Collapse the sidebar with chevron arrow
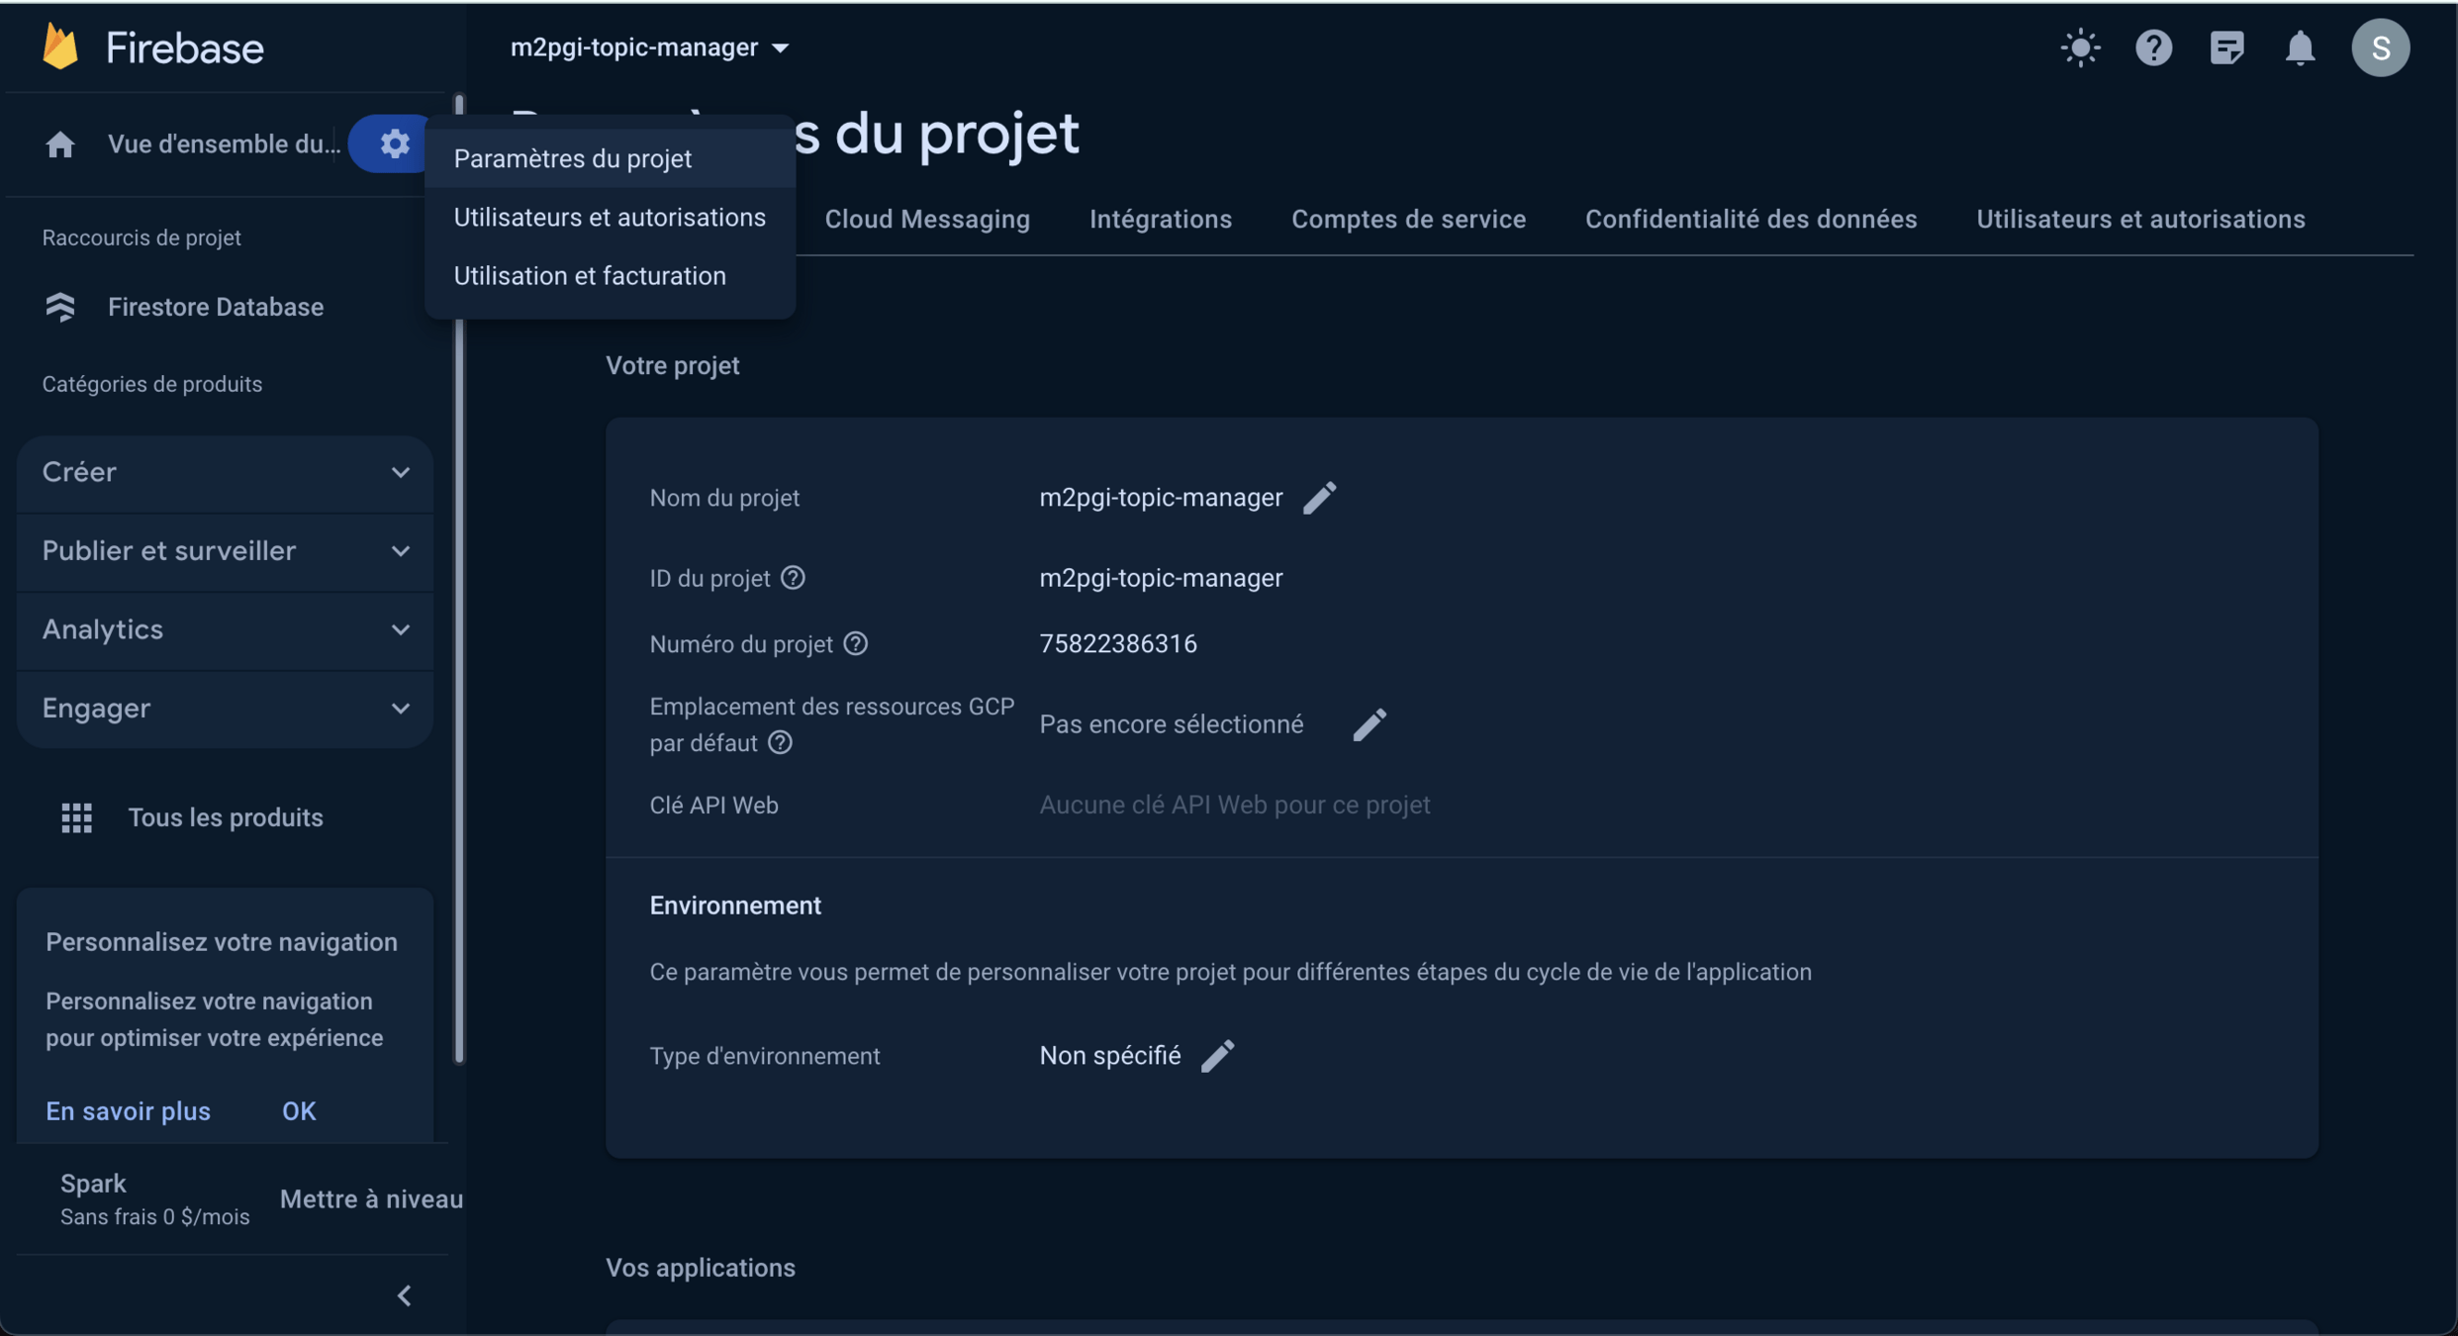Screen dimensions: 2458x1336 [x=404, y=1295]
